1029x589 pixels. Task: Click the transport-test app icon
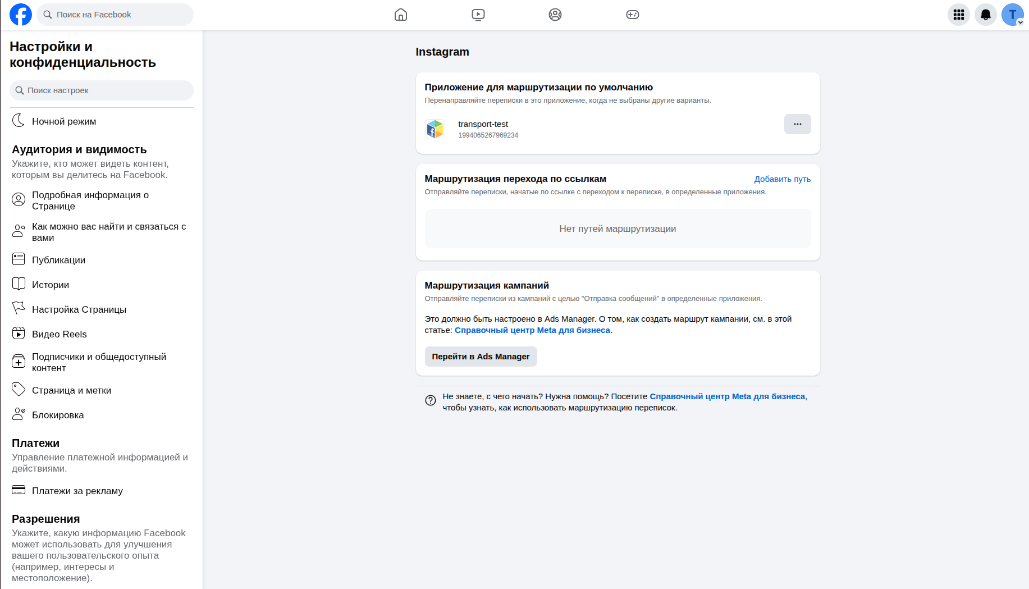point(435,129)
